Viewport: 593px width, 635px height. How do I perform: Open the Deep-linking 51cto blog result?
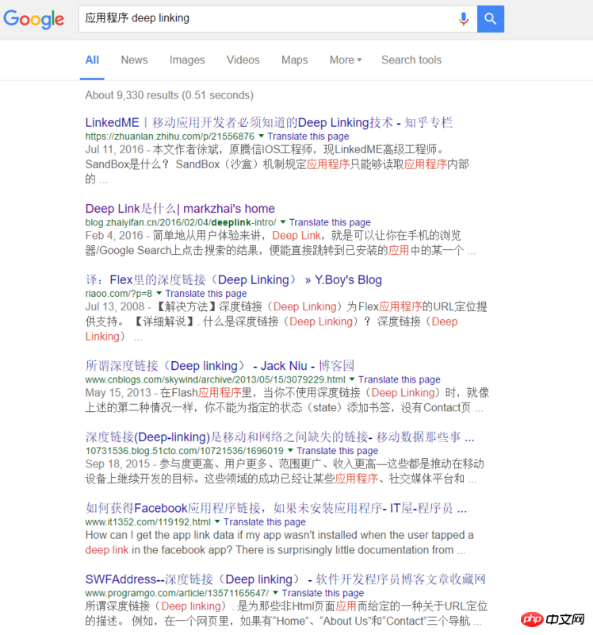coord(280,437)
